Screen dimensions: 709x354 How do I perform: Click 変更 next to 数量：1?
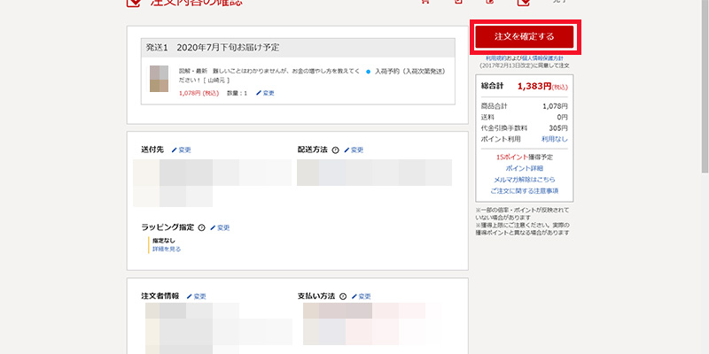click(265, 93)
